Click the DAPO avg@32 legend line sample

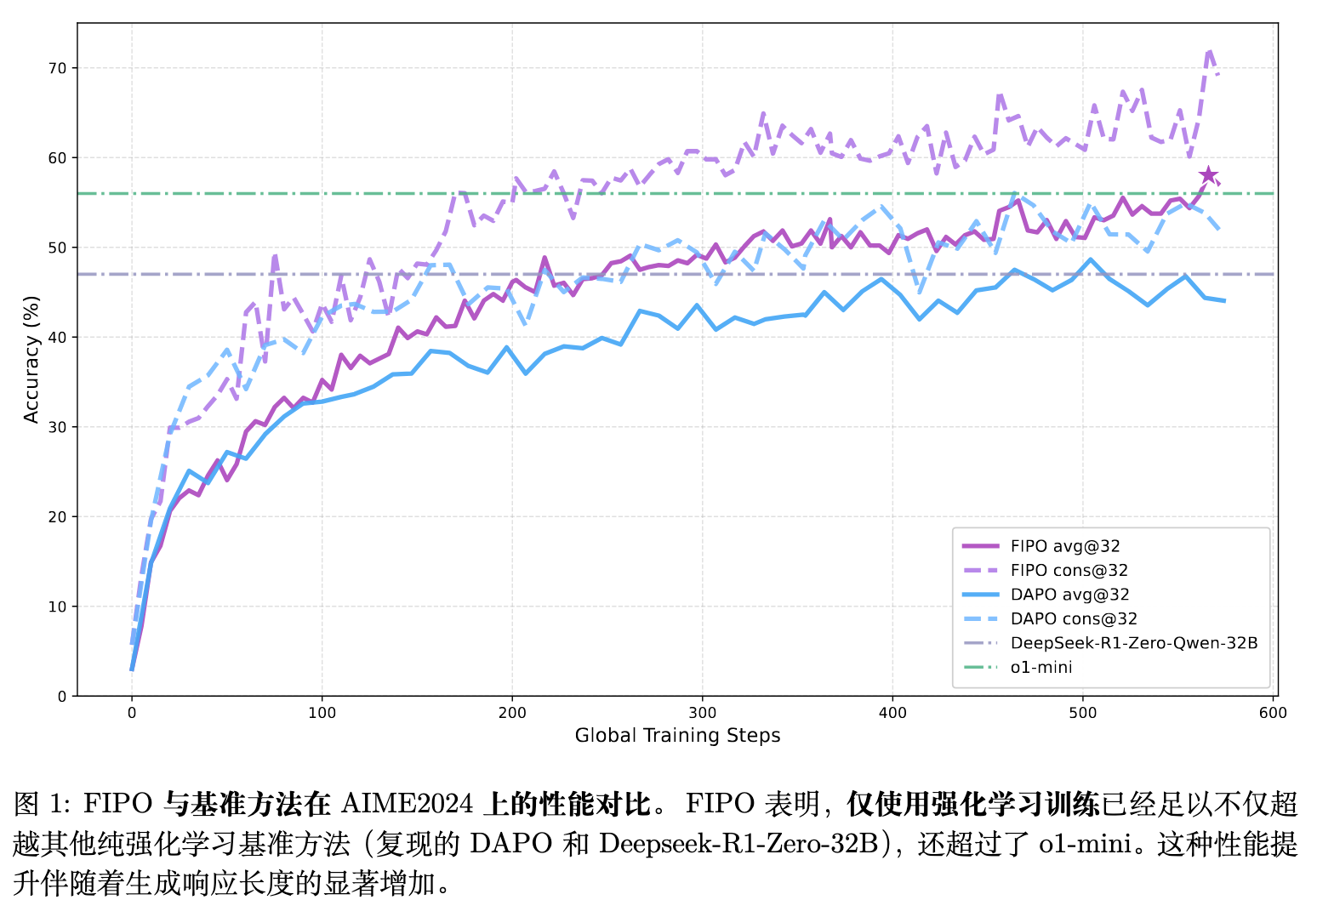point(979,595)
